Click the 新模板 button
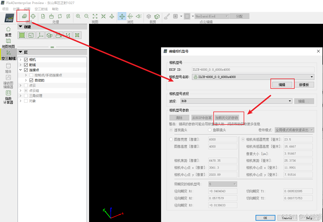This screenshot has width=323, height=222. [x=304, y=85]
